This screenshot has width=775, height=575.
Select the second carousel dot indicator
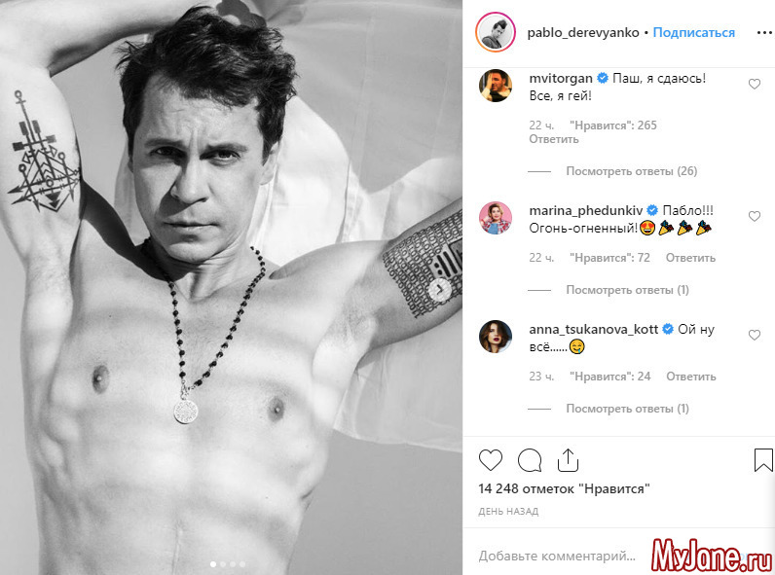pos(223,563)
